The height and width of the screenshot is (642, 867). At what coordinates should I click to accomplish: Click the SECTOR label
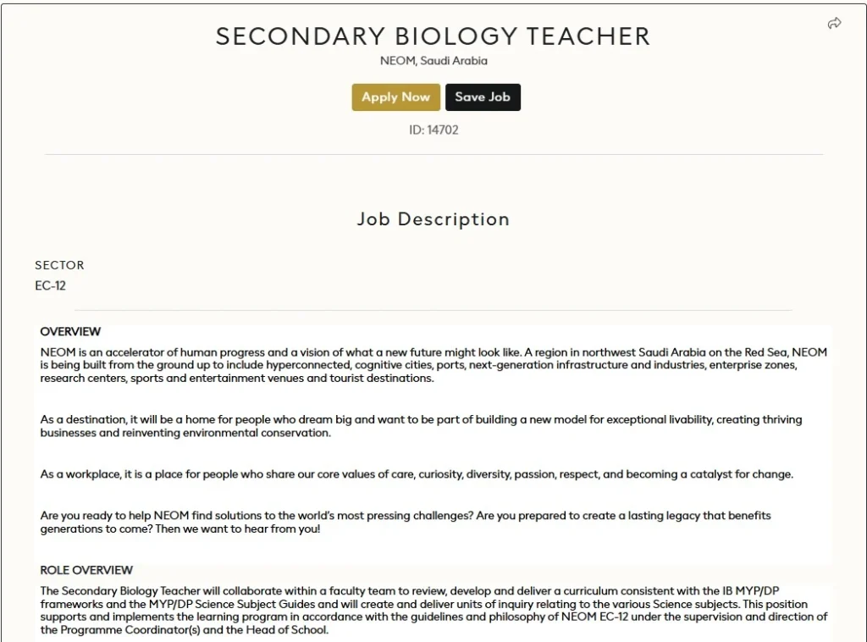(x=59, y=265)
